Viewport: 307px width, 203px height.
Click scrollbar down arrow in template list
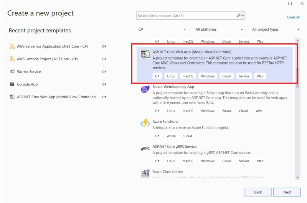click(298, 177)
